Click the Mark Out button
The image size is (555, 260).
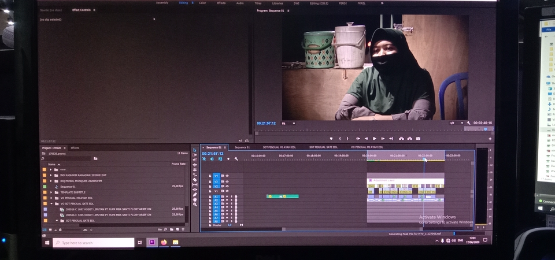pos(347,139)
